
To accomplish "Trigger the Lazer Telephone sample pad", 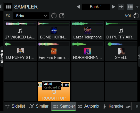I will coord(88,31).
